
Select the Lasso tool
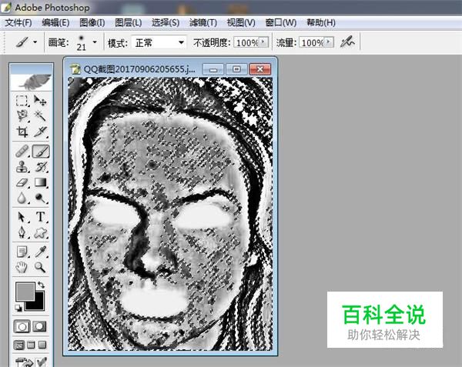pyautogui.click(x=22, y=116)
